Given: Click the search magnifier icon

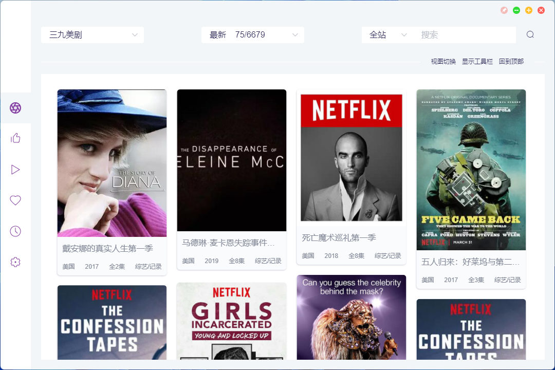Looking at the screenshot, I should click(x=530, y=34).
